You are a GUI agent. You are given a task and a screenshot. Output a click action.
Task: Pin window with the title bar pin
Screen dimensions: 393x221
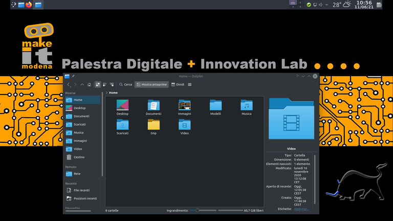(73, 76)
